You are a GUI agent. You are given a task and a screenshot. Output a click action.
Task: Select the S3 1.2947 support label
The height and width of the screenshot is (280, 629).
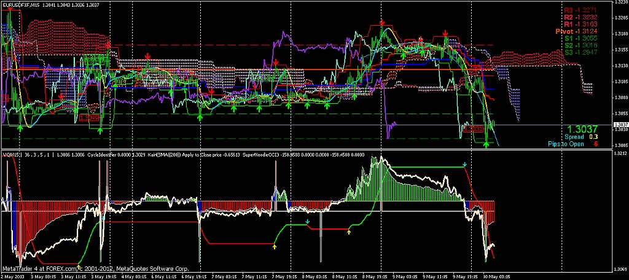pyautogui.click(x=589, y=52)
